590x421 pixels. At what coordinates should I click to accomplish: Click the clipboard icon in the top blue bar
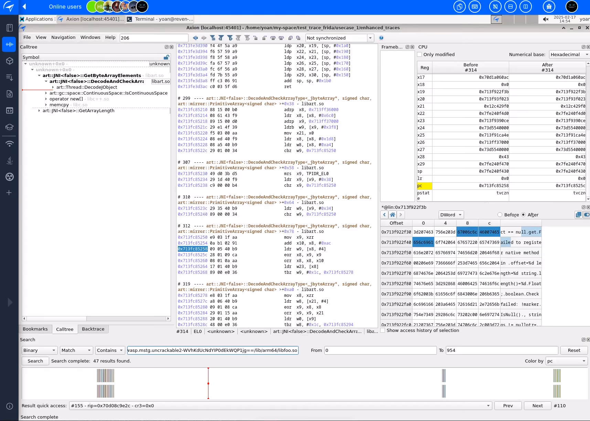[x=460, y=7]
